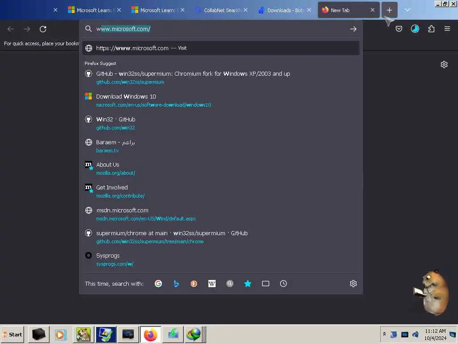Open Download Windows 10 suggestion

(221, 100)
